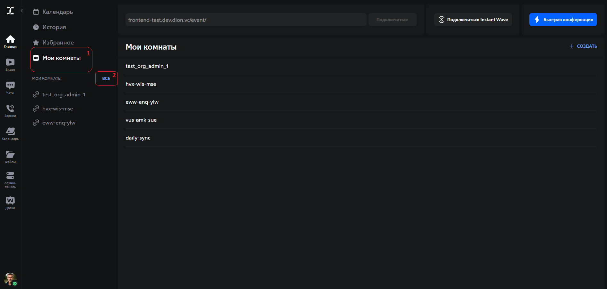This screenshot has width=607, height=289.
Task: Open hvx-wis-mse link in sidebar
Action: (57, 109)
